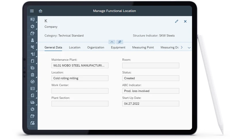The image size is (230, 139).
Task: Click the Category: Technical Standard text
Action: [64, 36]
